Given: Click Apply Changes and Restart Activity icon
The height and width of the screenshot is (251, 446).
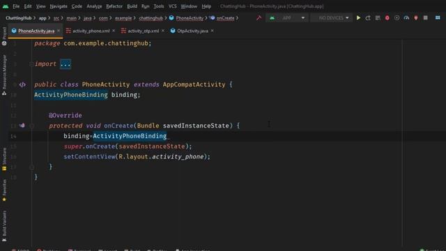Looking at the screenshot, I should coord(368,18).
